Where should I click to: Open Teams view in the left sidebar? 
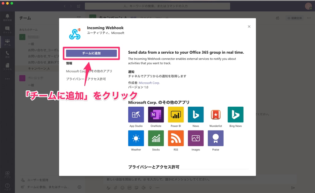(x=7, y=42)
